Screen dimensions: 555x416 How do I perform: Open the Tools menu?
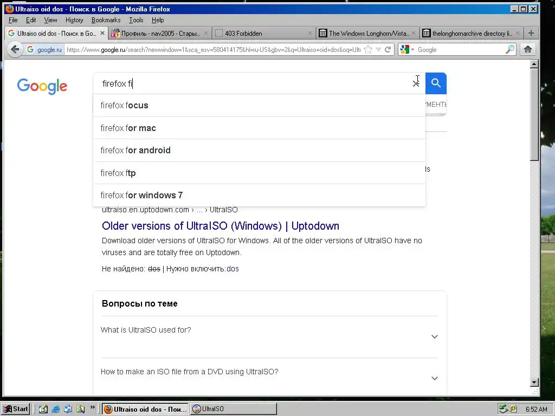[x=136, y=20]
